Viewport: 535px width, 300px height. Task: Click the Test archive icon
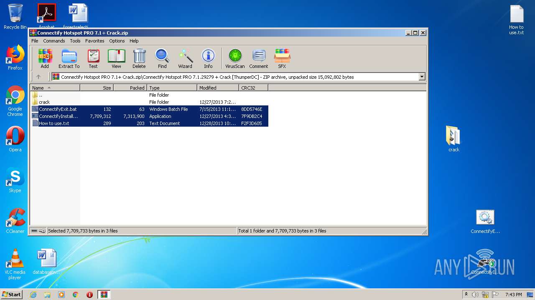pos(93,58)
